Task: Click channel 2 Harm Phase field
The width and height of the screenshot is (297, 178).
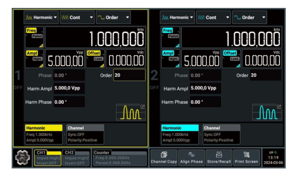Action: point(205,102)
